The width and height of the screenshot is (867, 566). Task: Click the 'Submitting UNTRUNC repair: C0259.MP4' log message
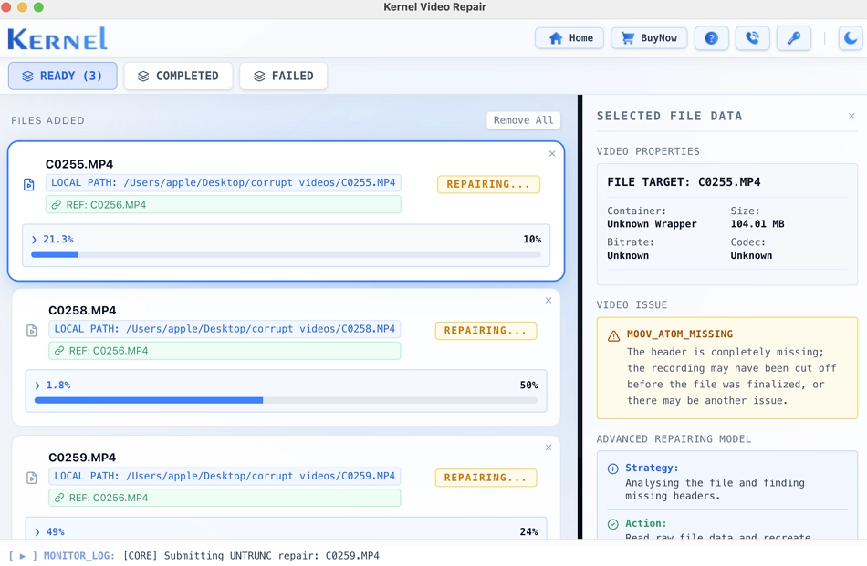tap(271, 555)
